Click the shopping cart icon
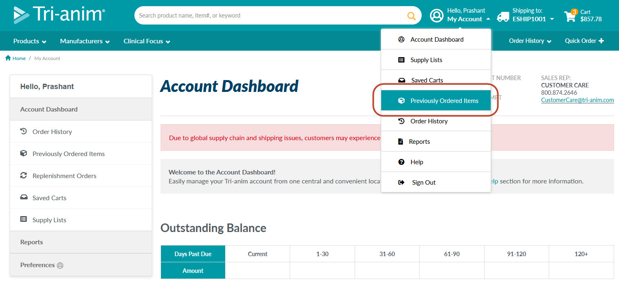The width and height of the screenshot is (619, 288). click(570, 17)
